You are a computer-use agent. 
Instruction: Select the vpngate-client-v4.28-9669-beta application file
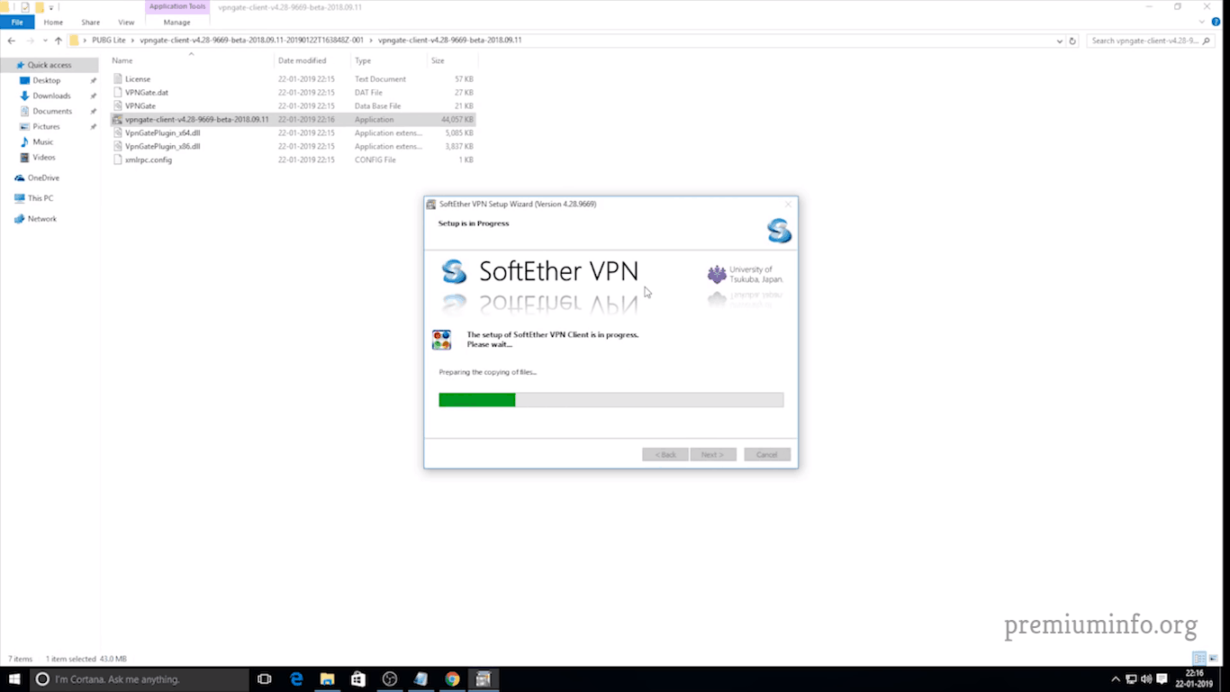coord(293,119)
